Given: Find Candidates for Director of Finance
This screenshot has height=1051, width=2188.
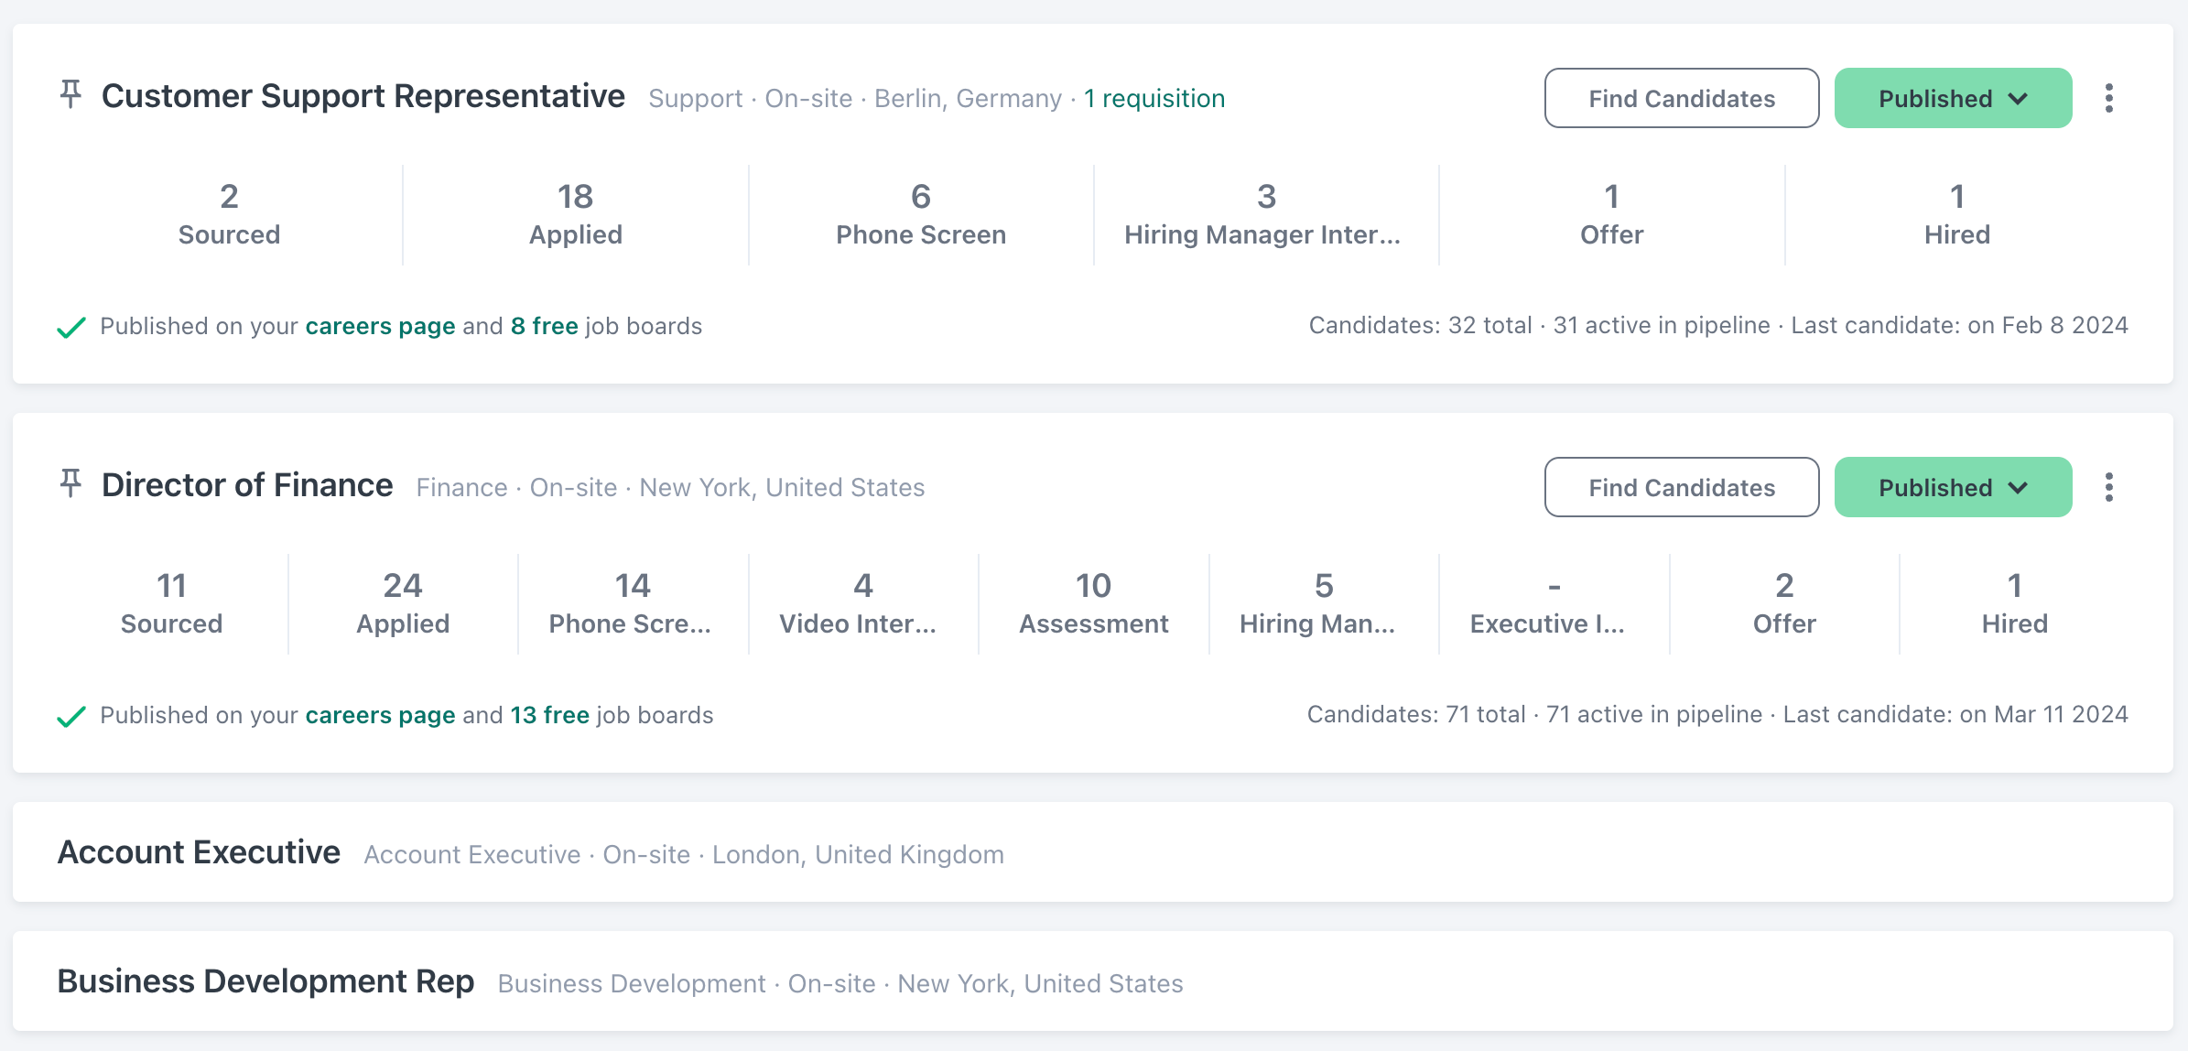Looking at the screenshot, I should (x=1681, y=487).
